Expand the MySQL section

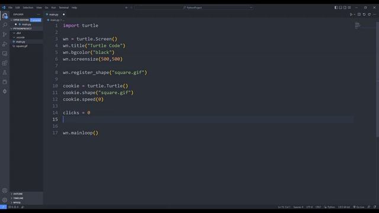pyautogui.click(x=26, y=202)
